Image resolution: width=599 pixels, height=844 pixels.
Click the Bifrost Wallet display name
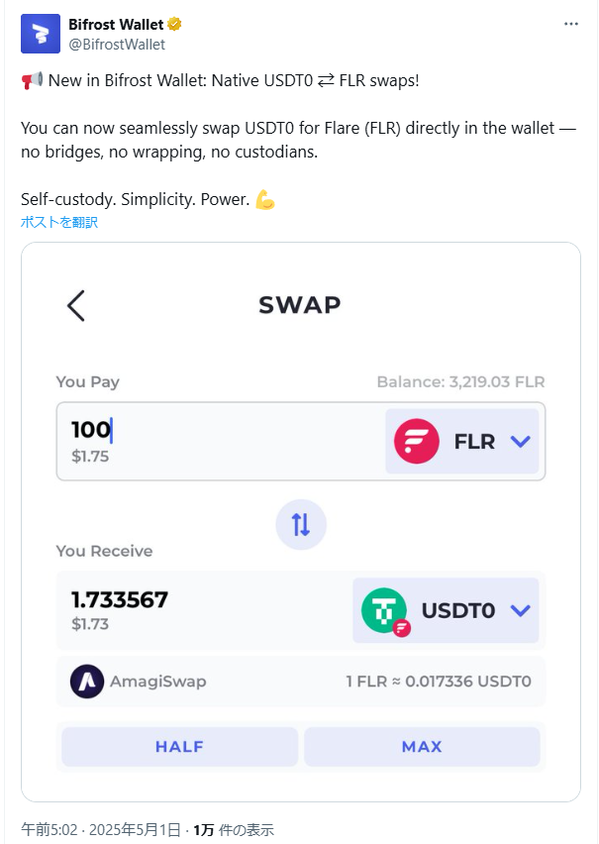tap(116, 24)
